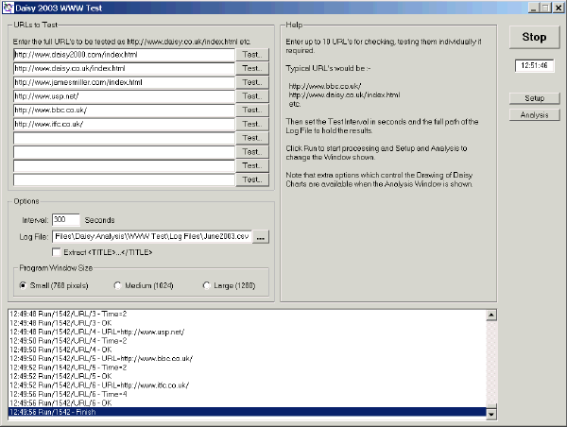Click the log scrollbar up arrow
Image resolution: width=567 pixels, height=427 pixels.
(x=491, y=316)
